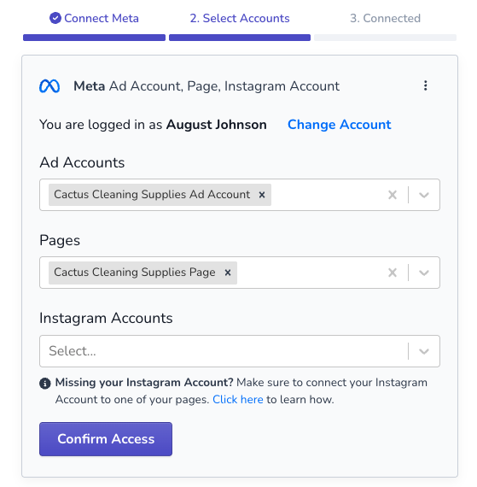Click the checkmark icon by Connect Meta
This screenshot has height=487, width=477.
point(55,18)
